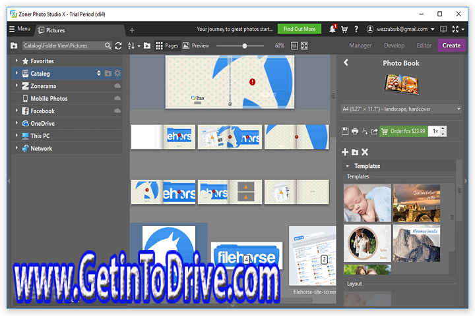The image size is (475, 316).
Task: Save the photo book with disk icon
Action: [345, 131]
